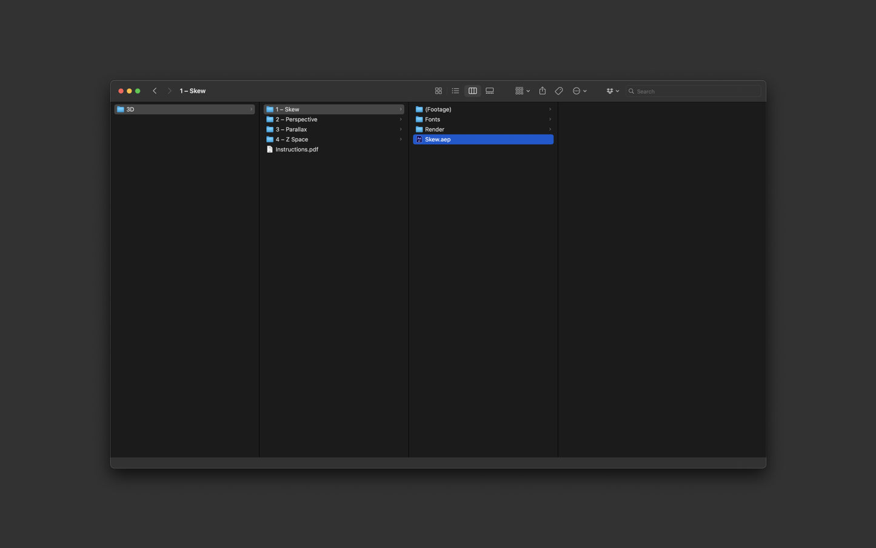Open the (Footage) folder
The image size is (876, 548).
click(483, 109)
